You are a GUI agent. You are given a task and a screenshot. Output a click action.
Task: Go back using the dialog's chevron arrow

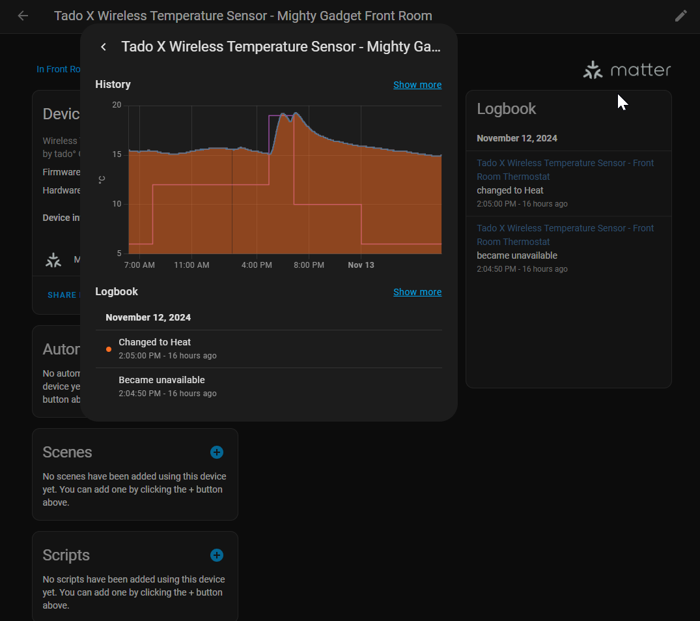coord(104,47)
